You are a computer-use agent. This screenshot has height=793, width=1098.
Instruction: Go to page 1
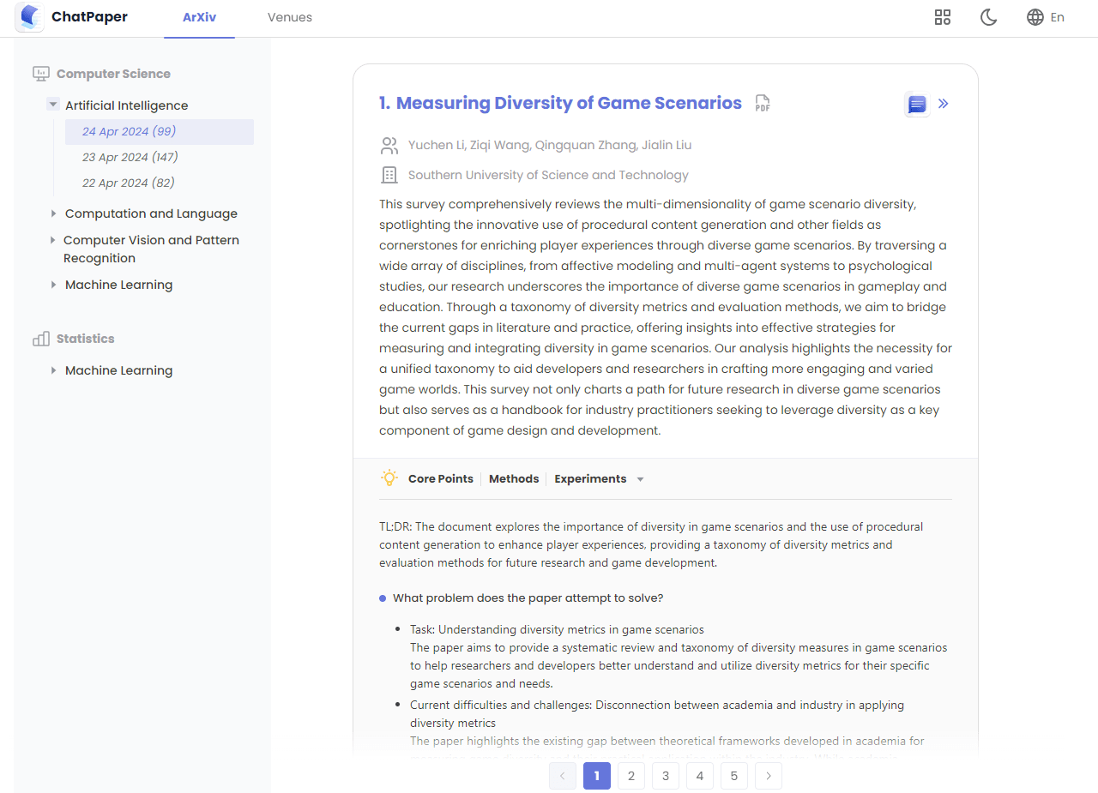(x=597, y=776)
